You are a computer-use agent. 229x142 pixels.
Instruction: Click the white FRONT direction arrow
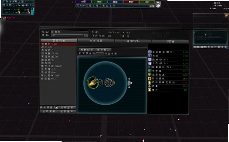131,83
